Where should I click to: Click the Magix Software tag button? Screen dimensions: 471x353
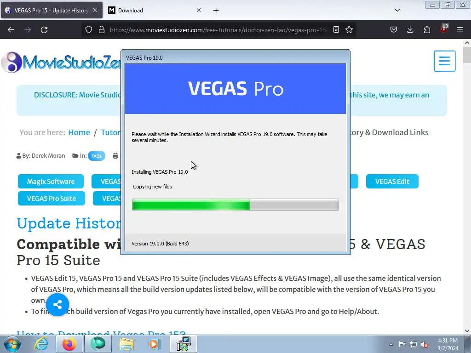[x=51, y=181]
